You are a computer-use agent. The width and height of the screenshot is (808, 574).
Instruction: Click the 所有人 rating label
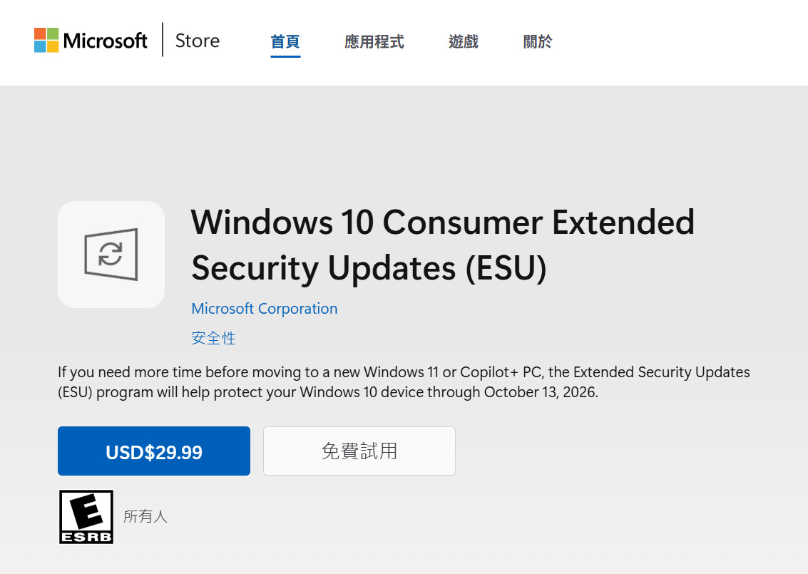[x=145, y=516]
